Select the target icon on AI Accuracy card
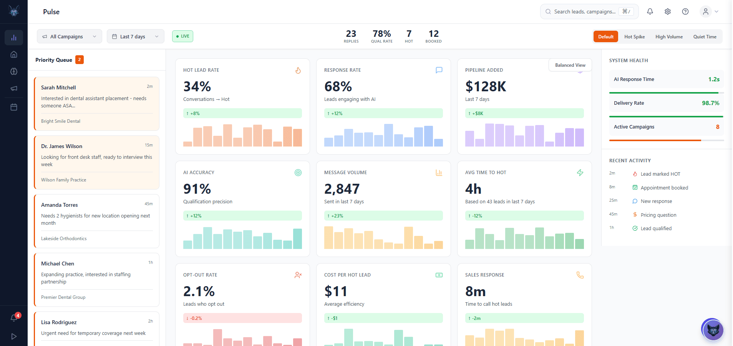Viewport: 733px width, 346px height. tap(298, 173)
